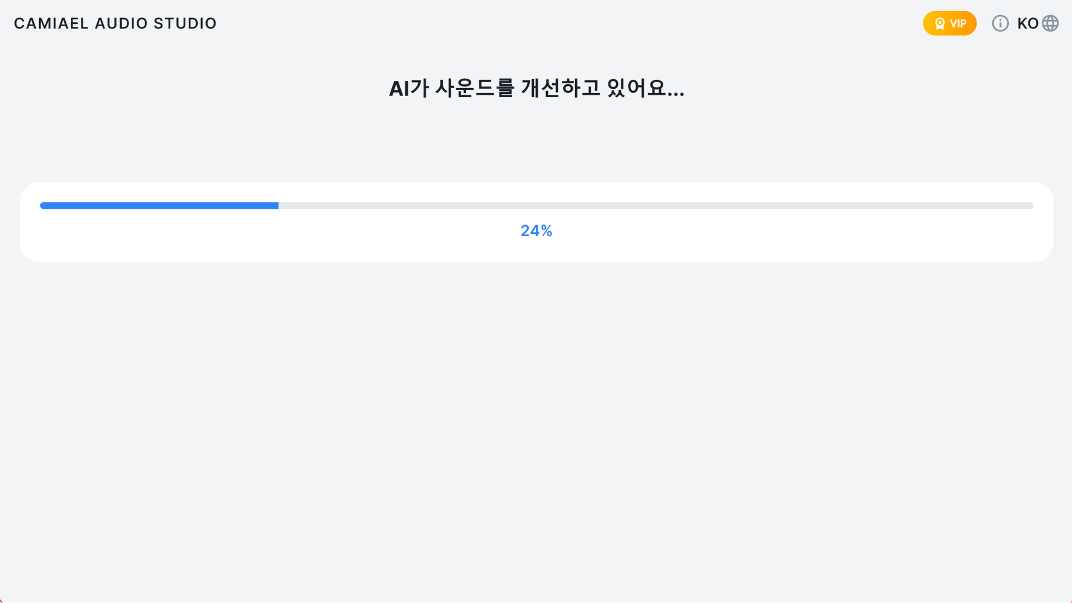Upgrade via the VIP membership badge
This screenshot has width=1072, height=603.
tap(949, 23)
